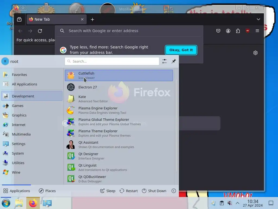Open uBlock Origin extension icon

(x=248, y=31)
